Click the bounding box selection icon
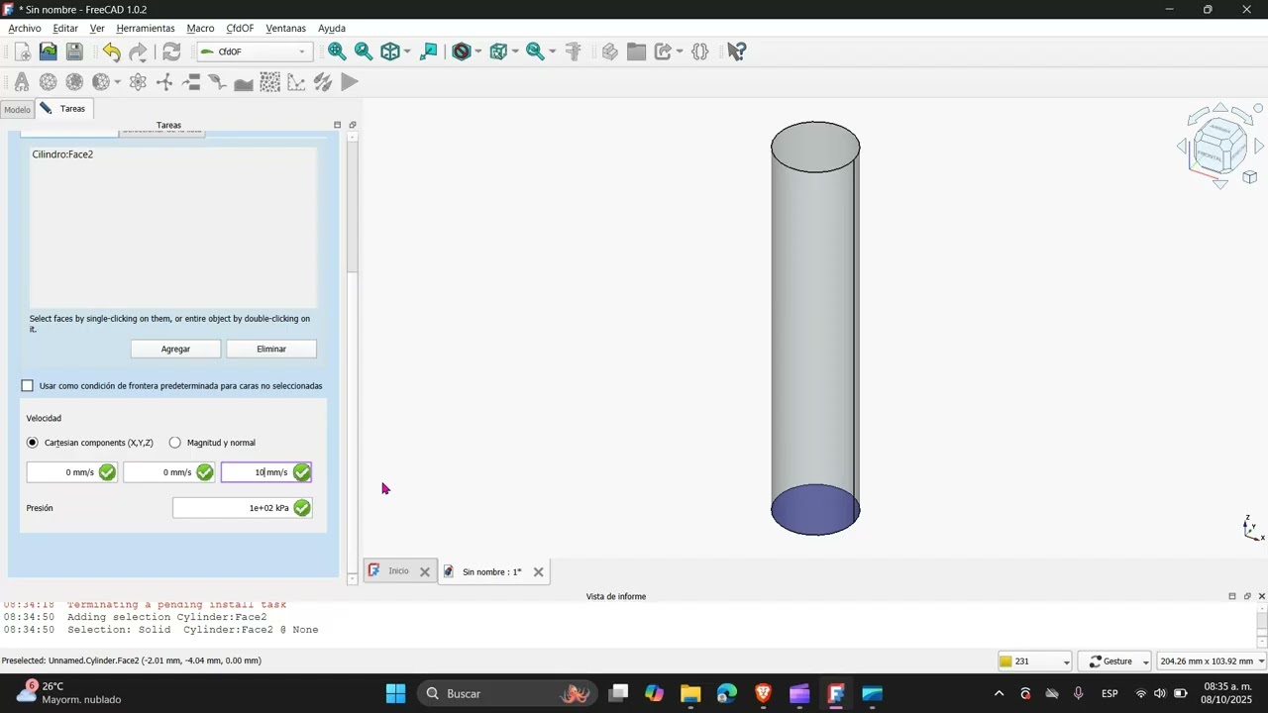1268x713 pixels. coord(498,51)
